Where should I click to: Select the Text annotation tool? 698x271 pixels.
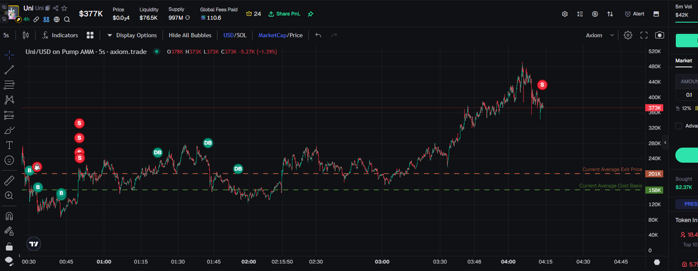9,144
